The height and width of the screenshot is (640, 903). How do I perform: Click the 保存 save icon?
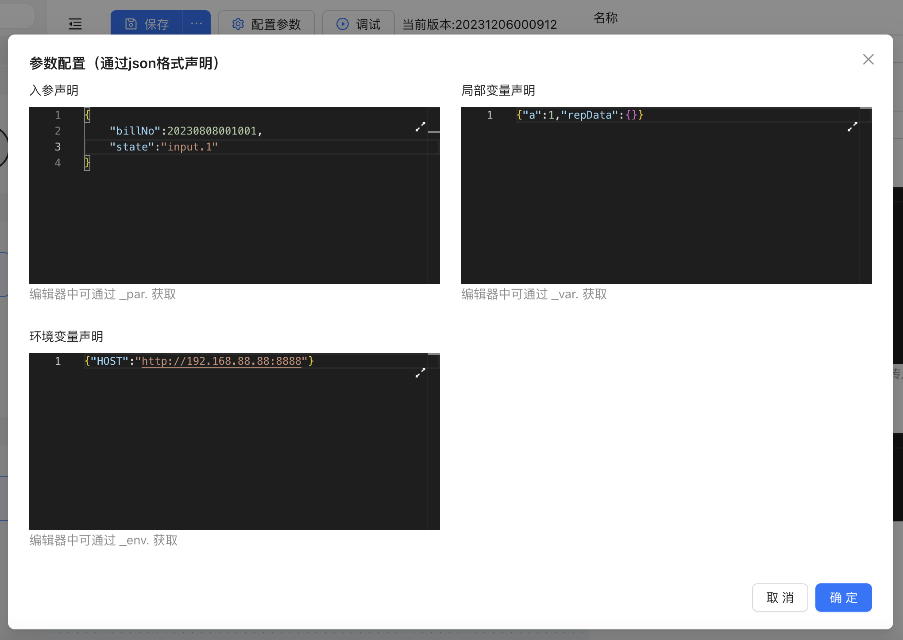tap(131, 24)
